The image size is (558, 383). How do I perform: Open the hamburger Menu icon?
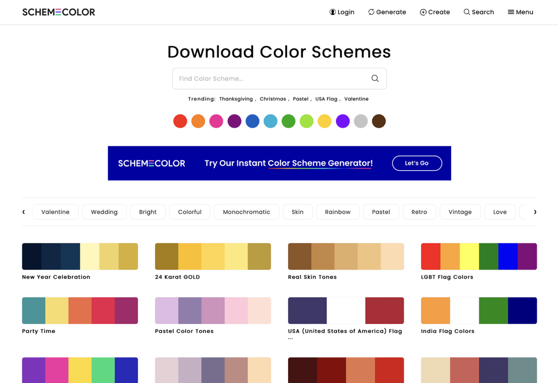[511, 12]
